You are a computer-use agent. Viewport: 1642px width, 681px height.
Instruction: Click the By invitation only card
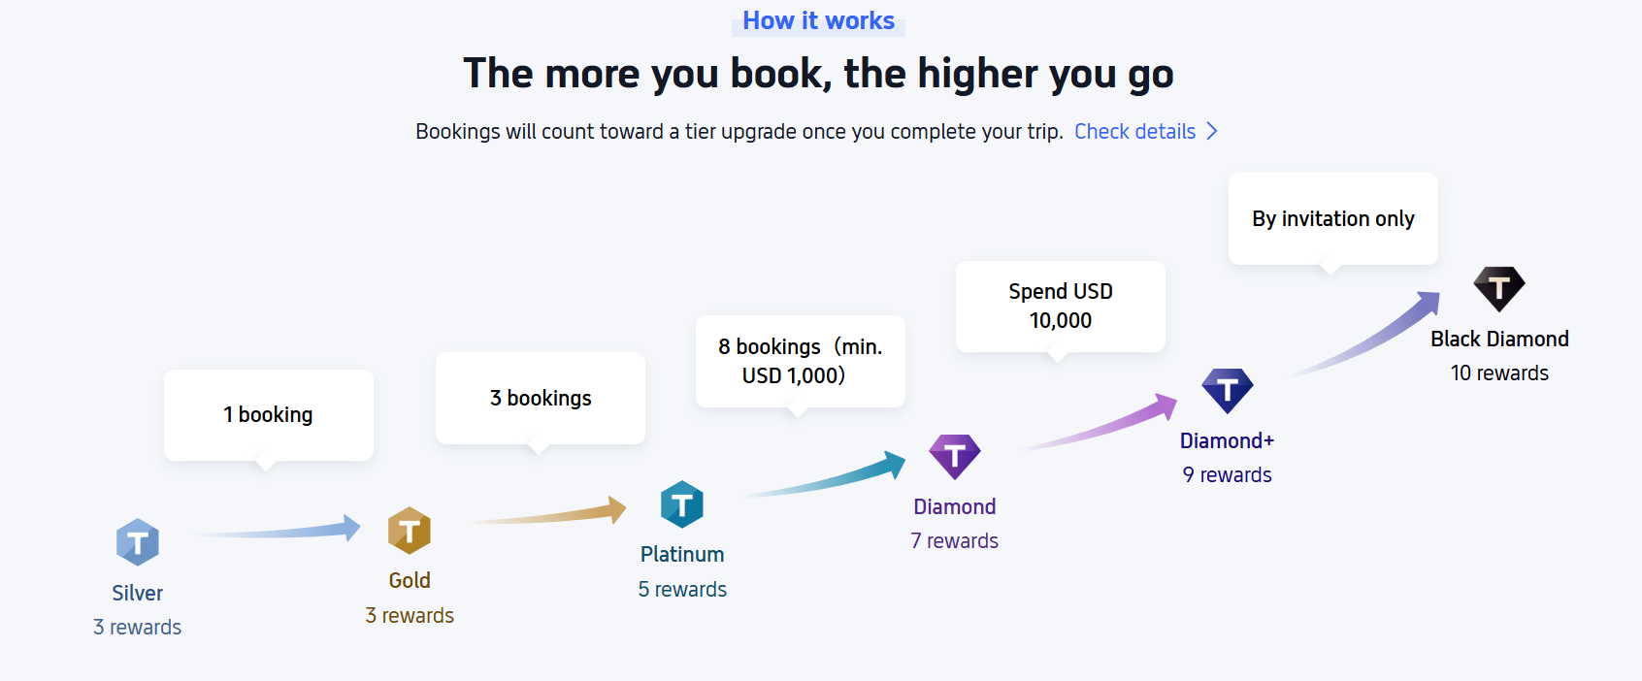pos(1332,218)
